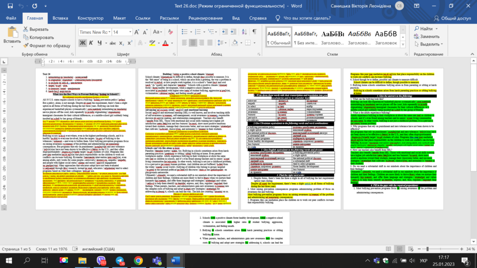Open Абзац dialog launcher
The image size is (477, 268).
pos(259,54)
